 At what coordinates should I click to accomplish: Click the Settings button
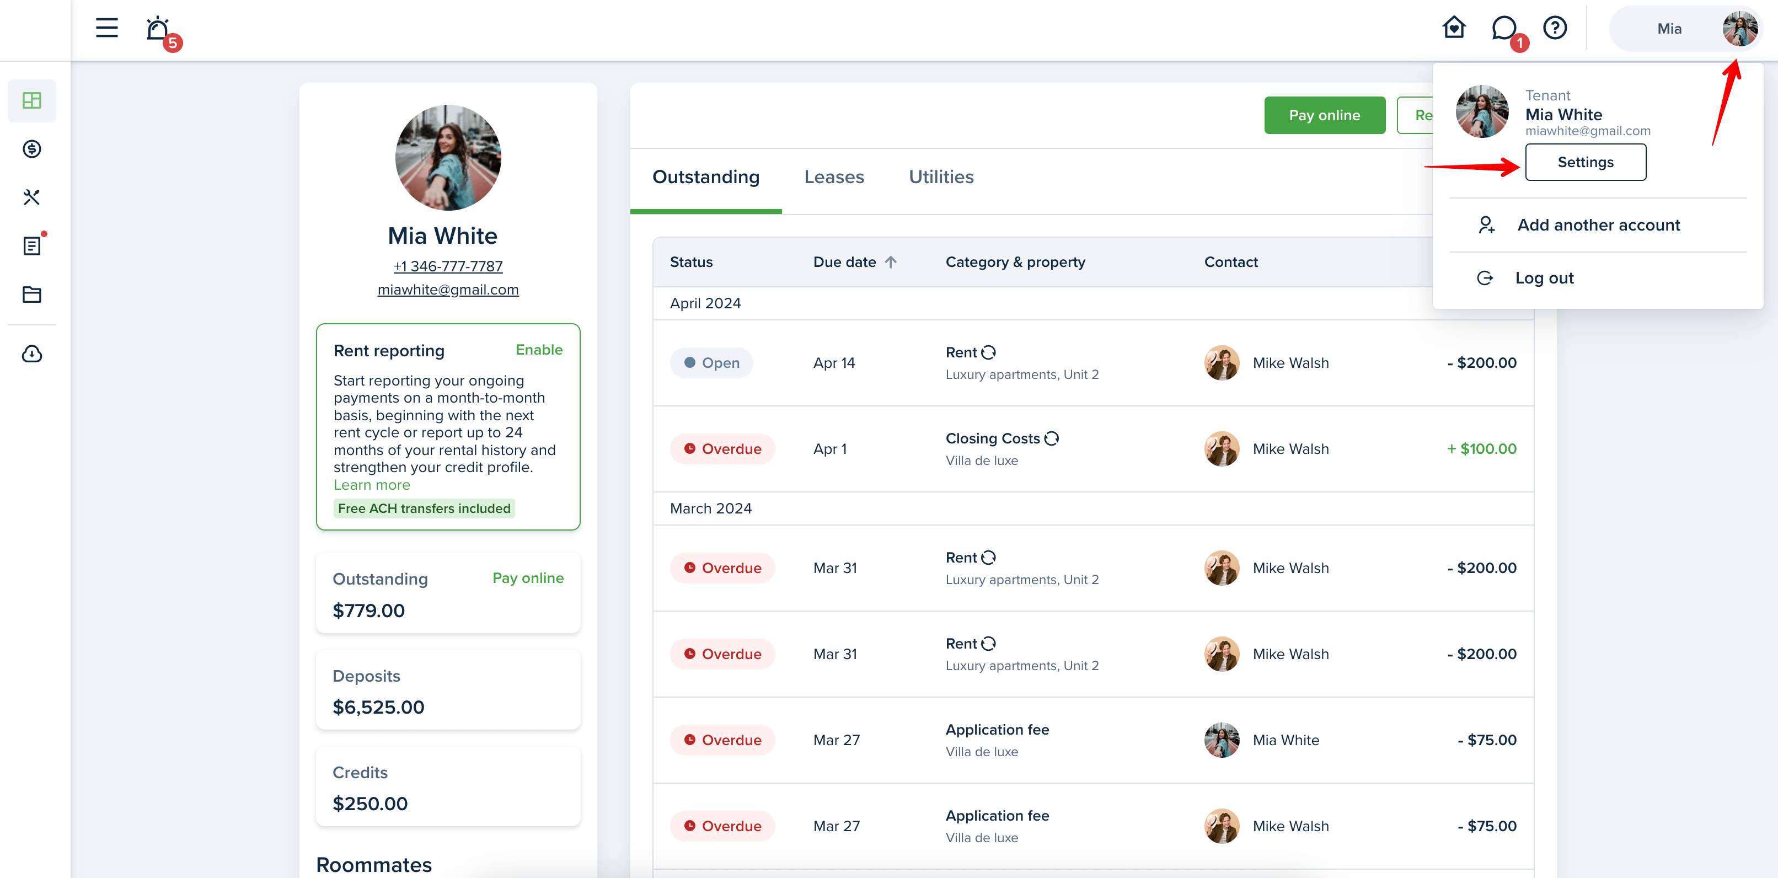(x=1586, y=162)
